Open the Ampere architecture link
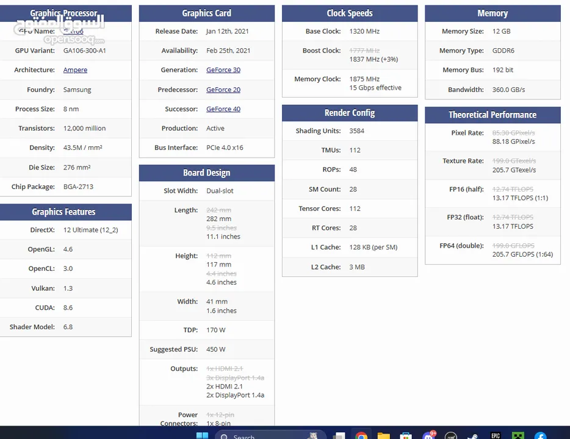The width and height of the screenshot is (570, 439). 75,70
